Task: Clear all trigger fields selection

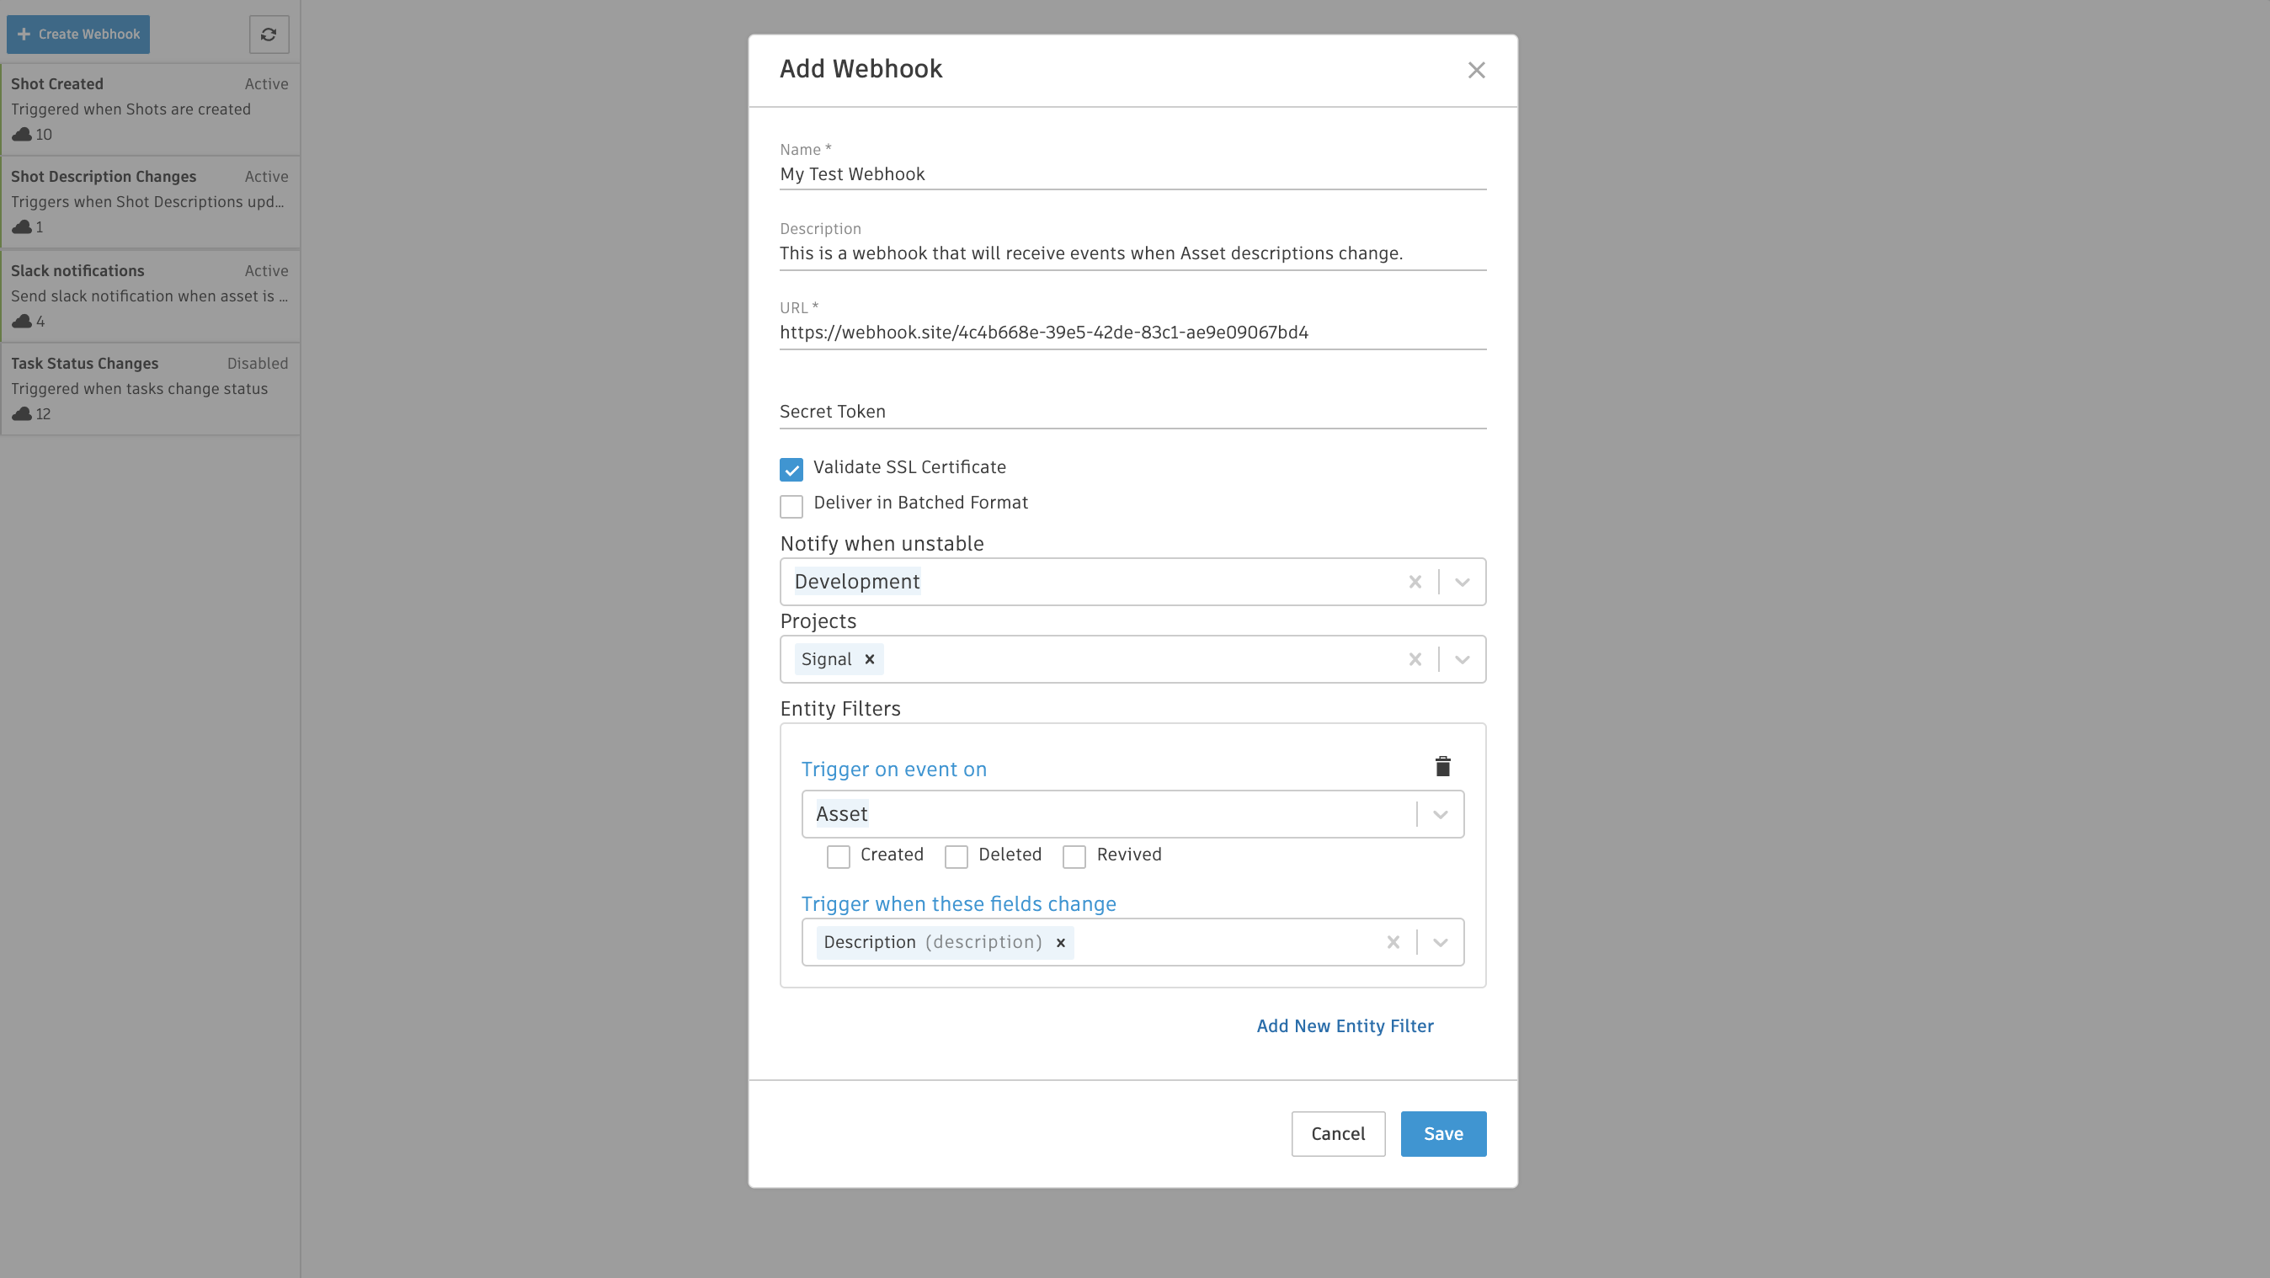Action: pos(1393,942)
